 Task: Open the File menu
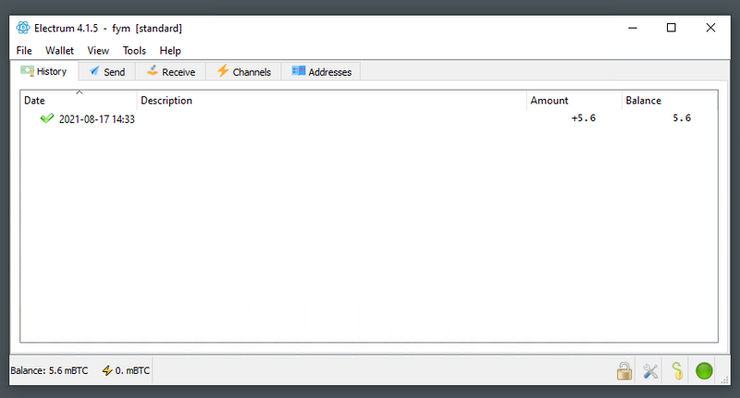tap(24, 51)
